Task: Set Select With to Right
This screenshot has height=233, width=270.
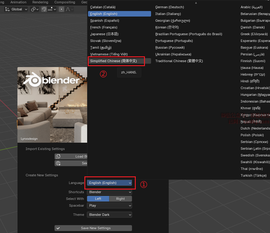Action: coord(120,199)
